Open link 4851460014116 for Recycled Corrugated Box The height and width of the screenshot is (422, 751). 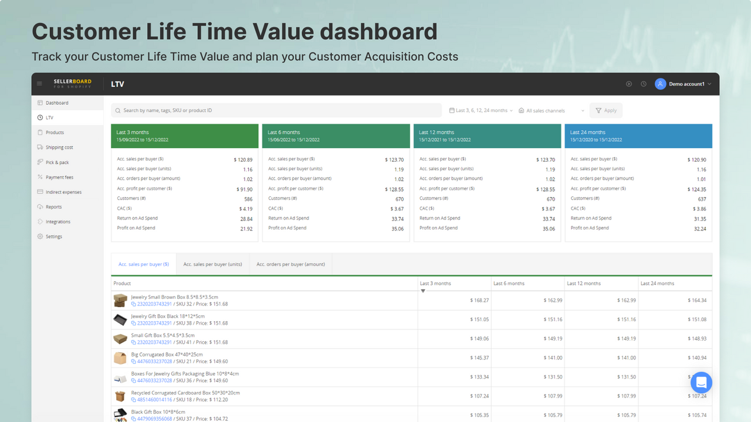[154, 400]
